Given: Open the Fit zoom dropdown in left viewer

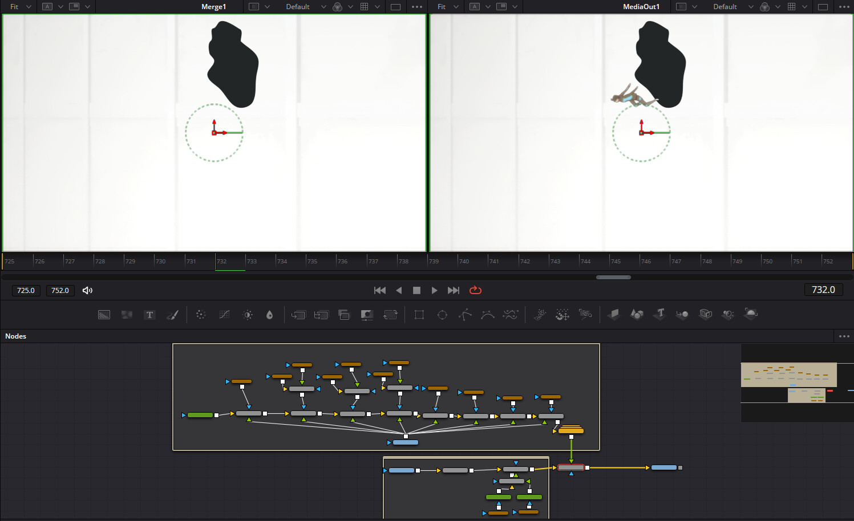Looking at the screenshot, I should 20,7.
